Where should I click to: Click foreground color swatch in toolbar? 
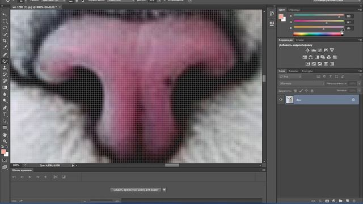click(x=3, y=152)
